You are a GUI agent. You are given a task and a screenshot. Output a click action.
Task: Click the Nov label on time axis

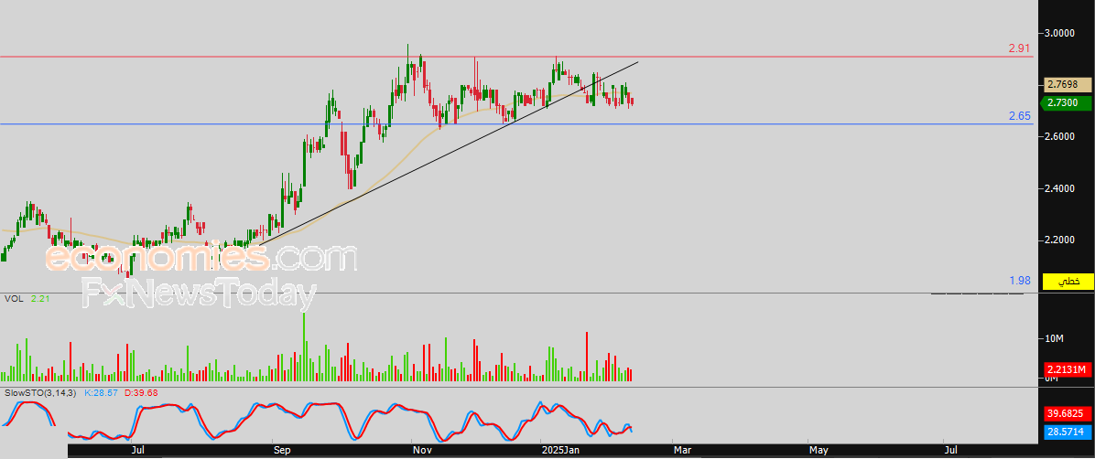422,451
